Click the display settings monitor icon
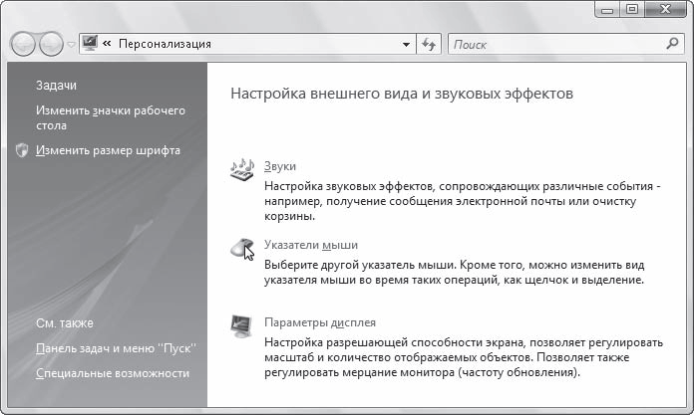 pyautogui.click(x=241, y=326)
